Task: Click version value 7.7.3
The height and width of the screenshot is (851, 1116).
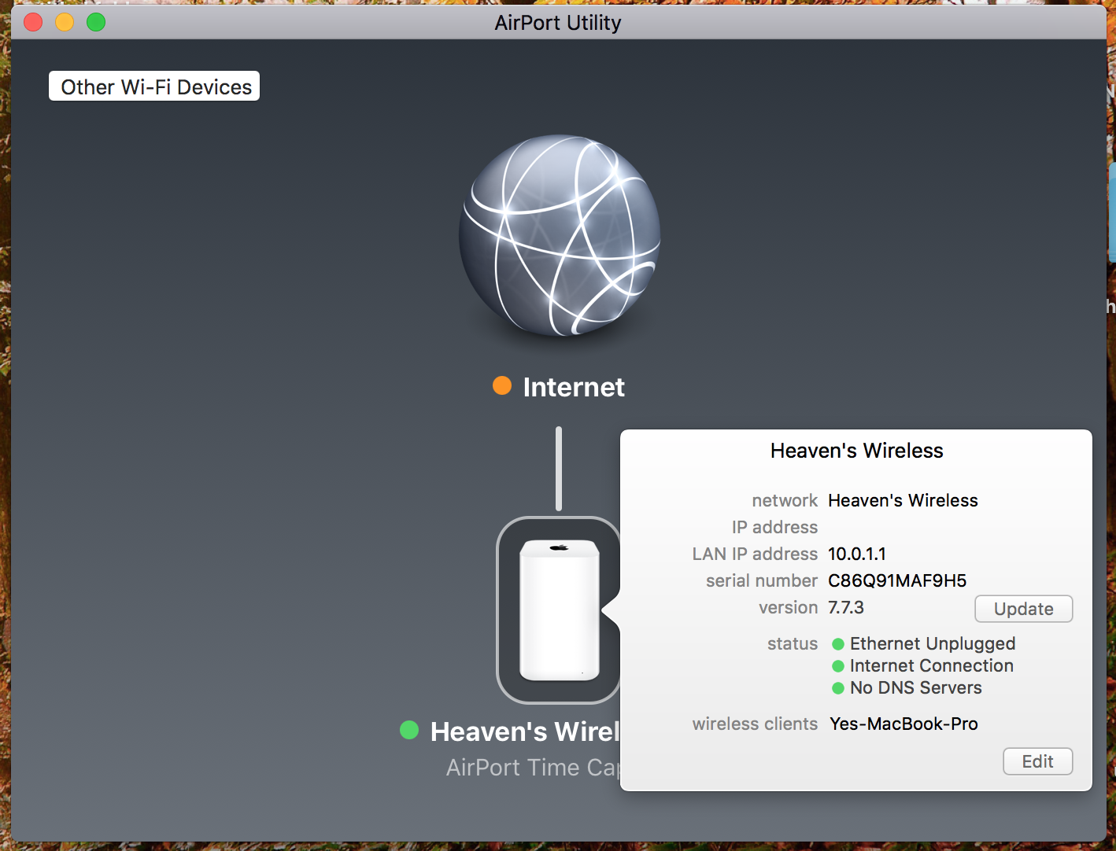Action: coord(846,608)
